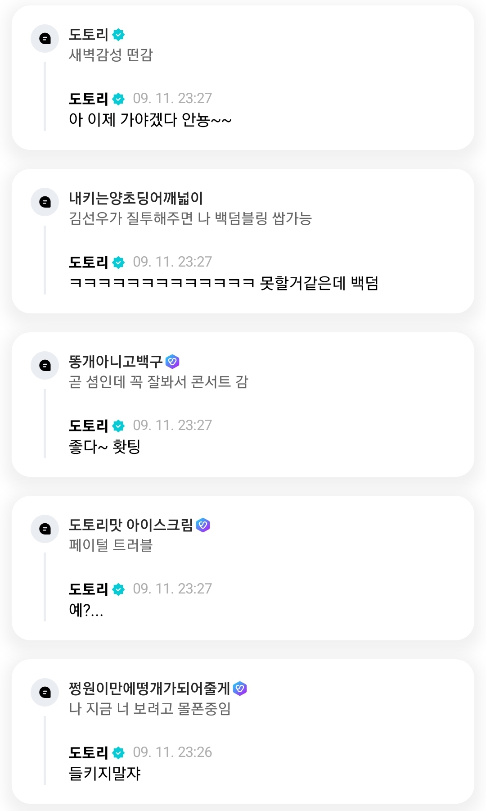This screenshot has width=486, height=811.
Task: Click avatar icon of 도토리맛 아이스크림
Action: click(45, 529)
